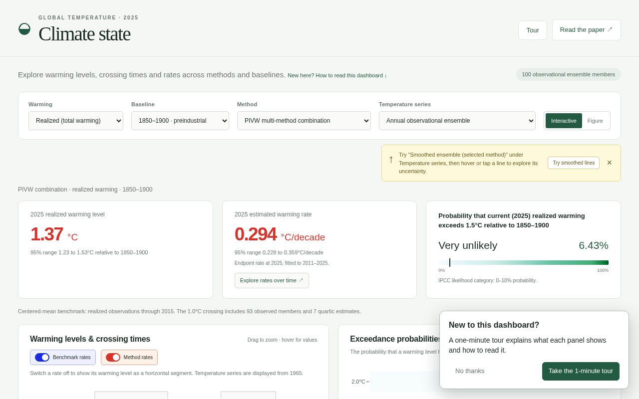Take the 1-minute tour
The image size is (639, 399).
pos(581,371)
